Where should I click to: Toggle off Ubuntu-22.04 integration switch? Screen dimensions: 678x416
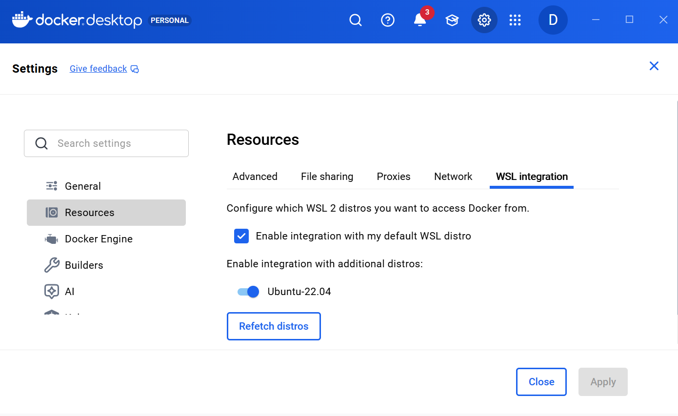point(248,292)
